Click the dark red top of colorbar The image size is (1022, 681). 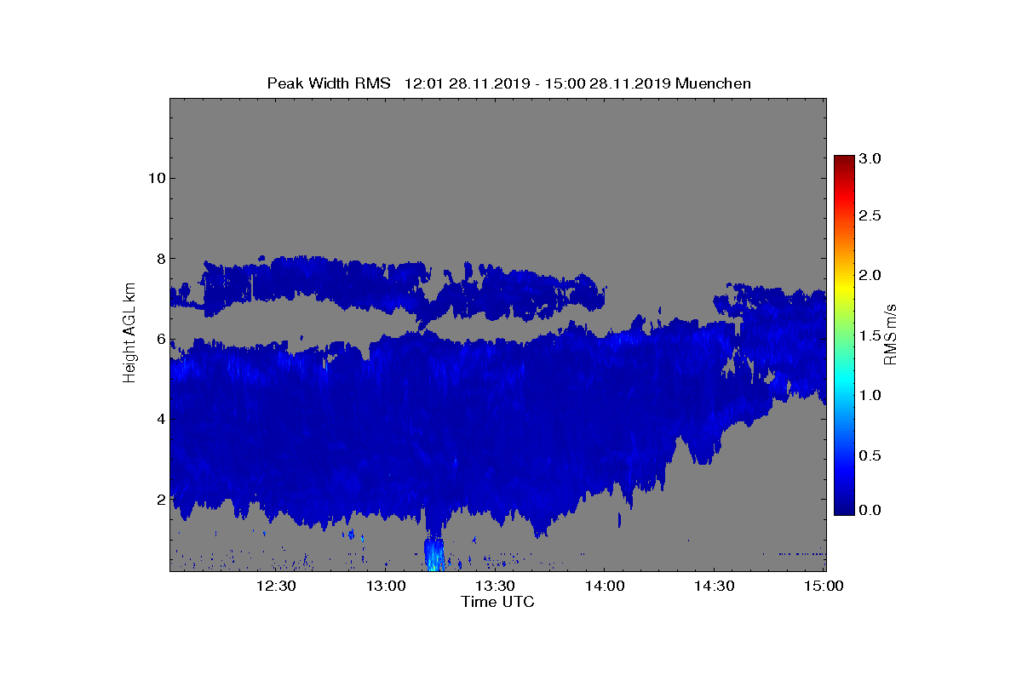pyautogui.click(x=844, y=162)
